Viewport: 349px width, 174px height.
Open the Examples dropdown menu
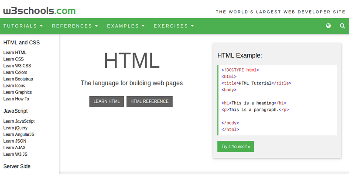coord(126,26)
